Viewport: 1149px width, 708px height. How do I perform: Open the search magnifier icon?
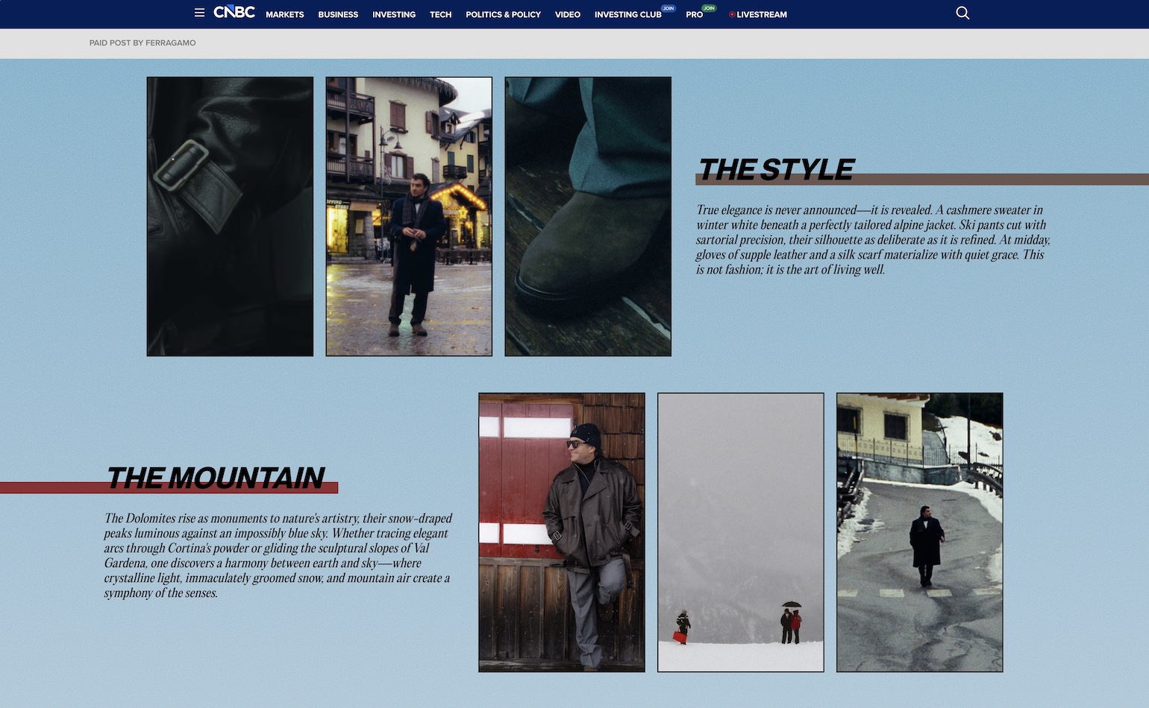coord(962,13)
